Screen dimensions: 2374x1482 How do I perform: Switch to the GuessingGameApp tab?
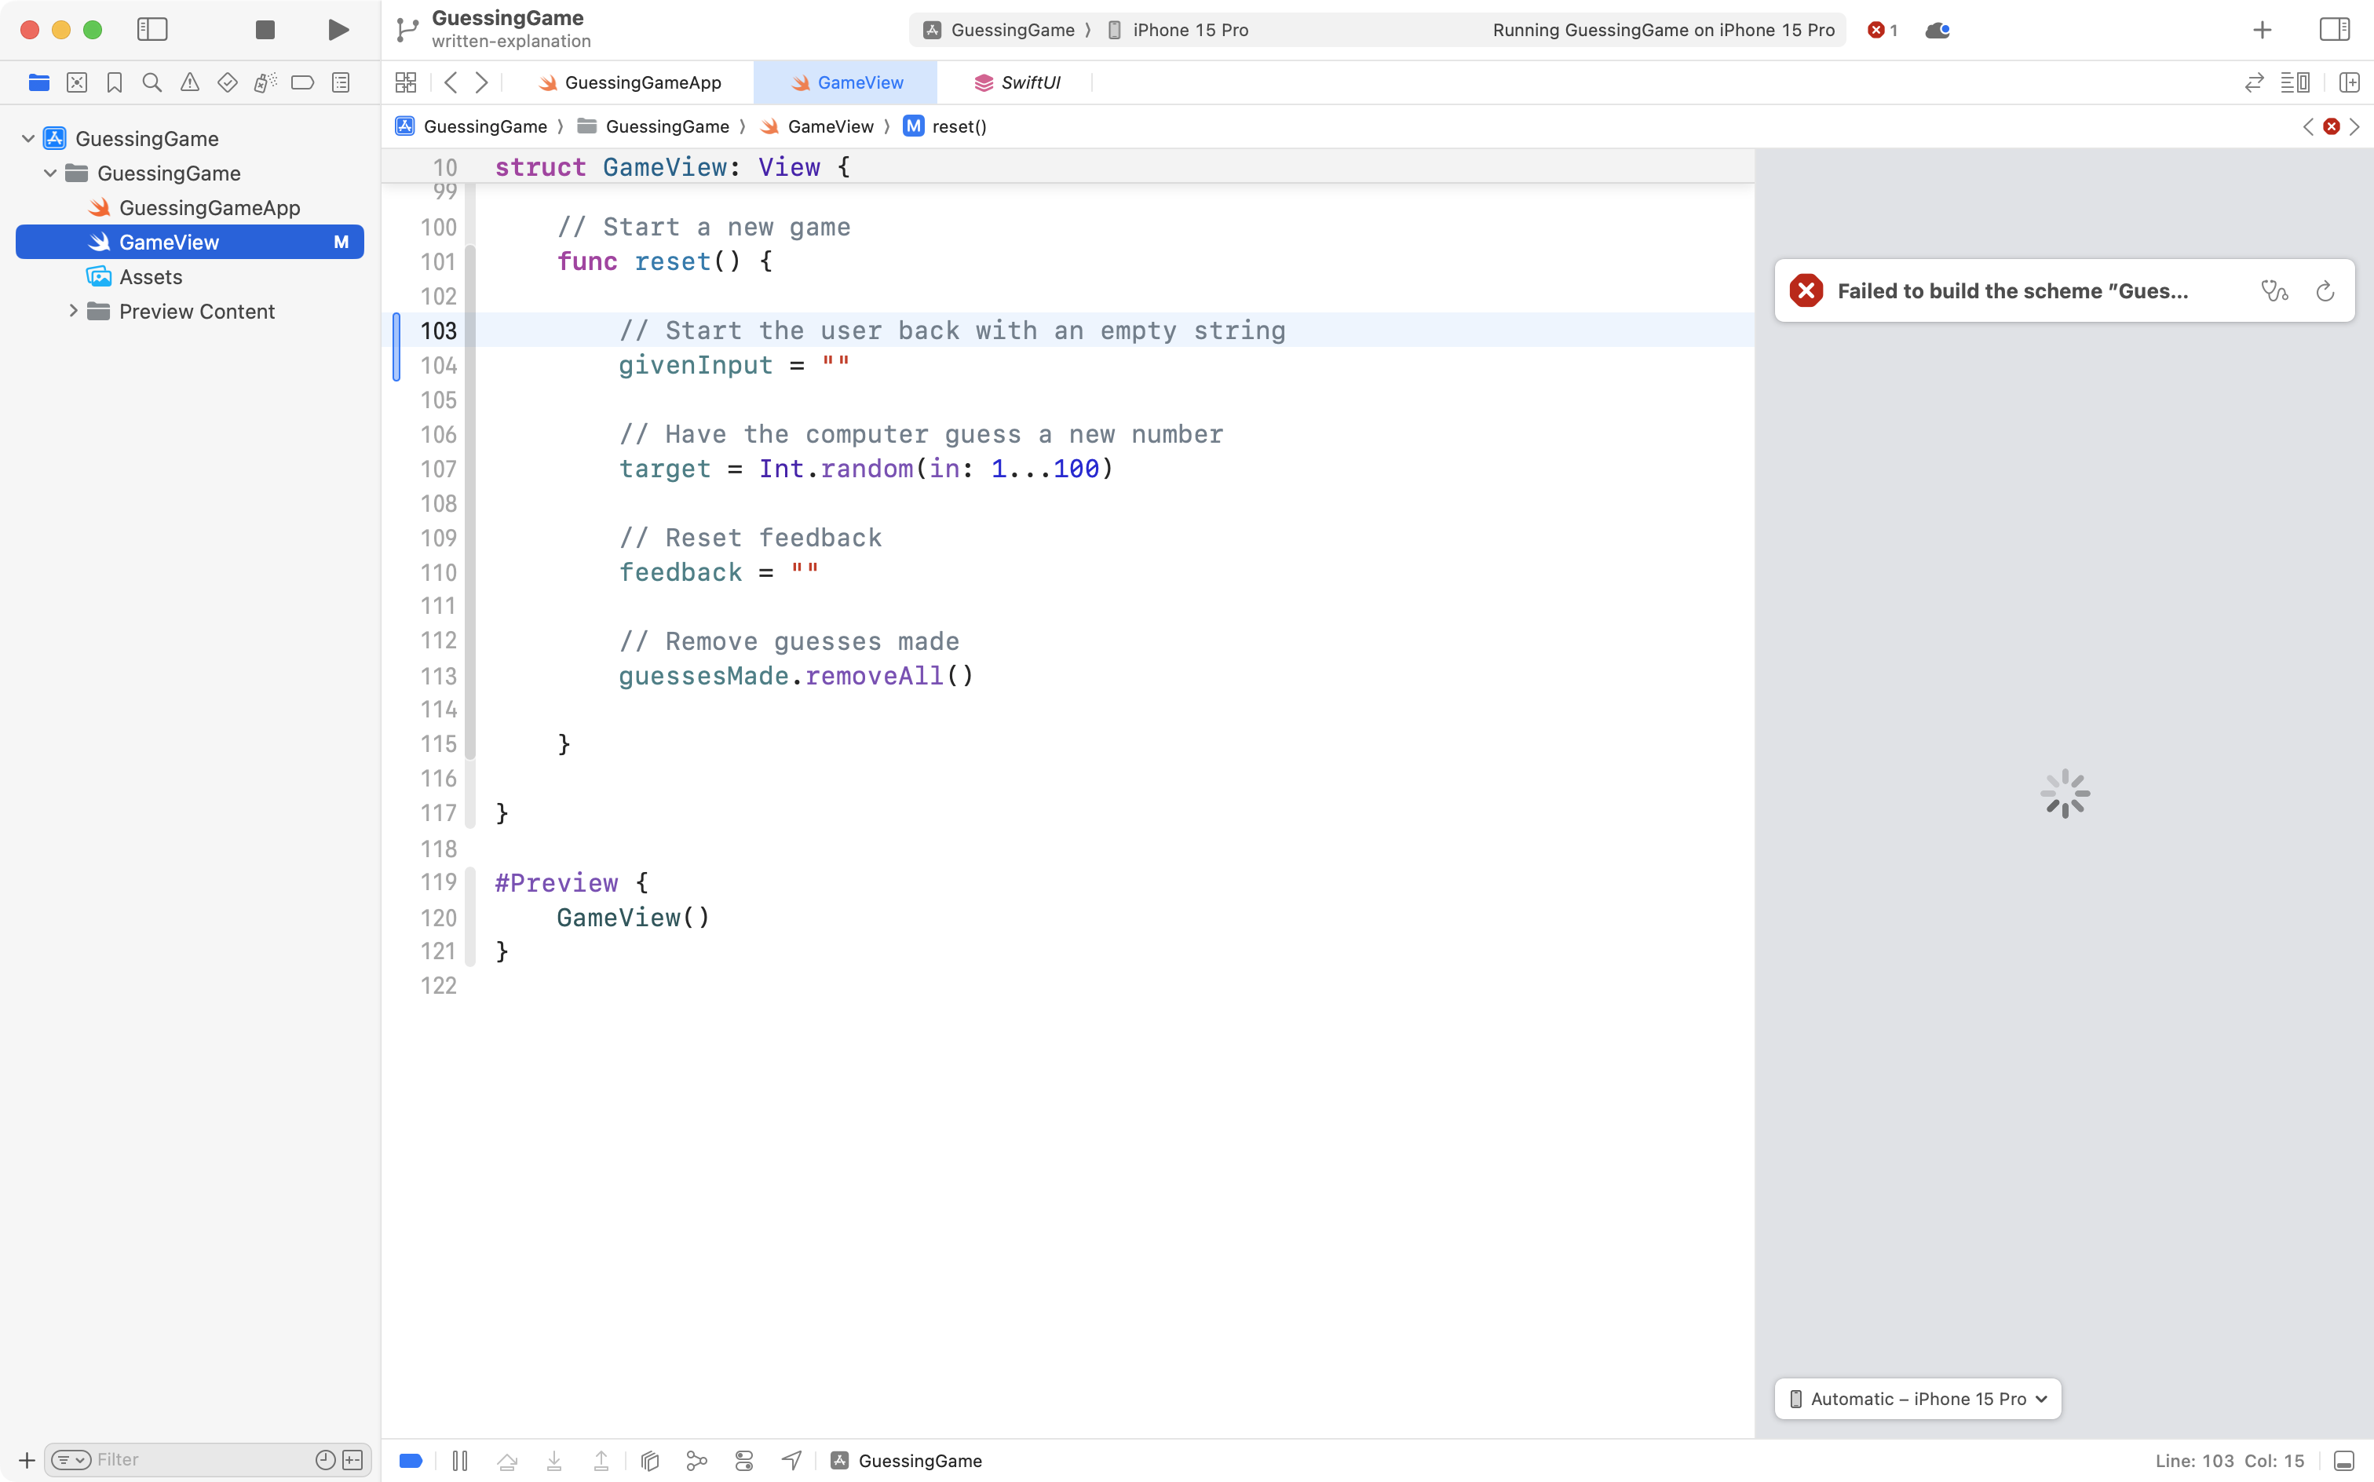click(x=642, y=82)
